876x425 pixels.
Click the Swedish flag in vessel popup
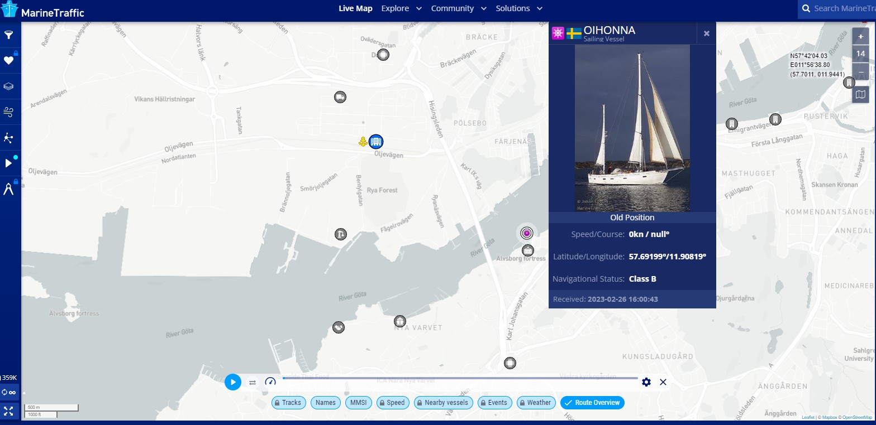(574, 33)
